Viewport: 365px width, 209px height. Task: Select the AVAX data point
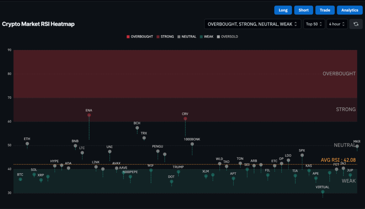(x=117, y=168)
